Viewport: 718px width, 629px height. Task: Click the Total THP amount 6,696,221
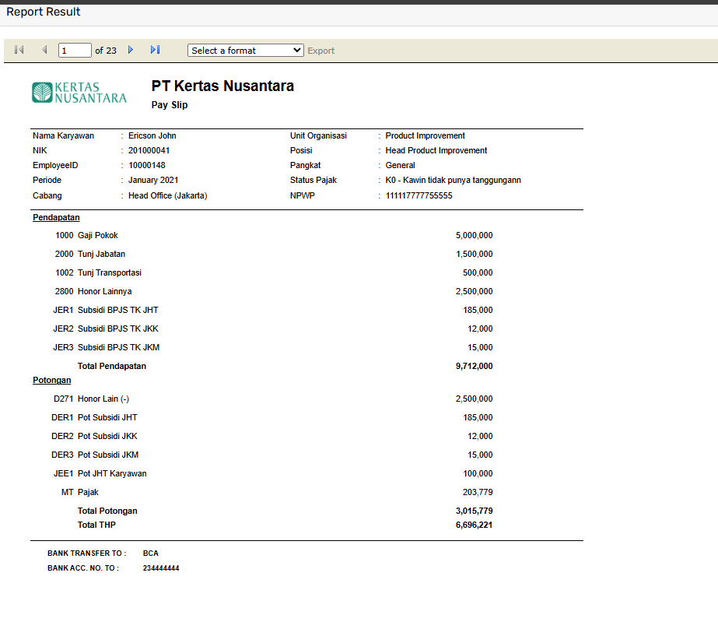(474, 525)
